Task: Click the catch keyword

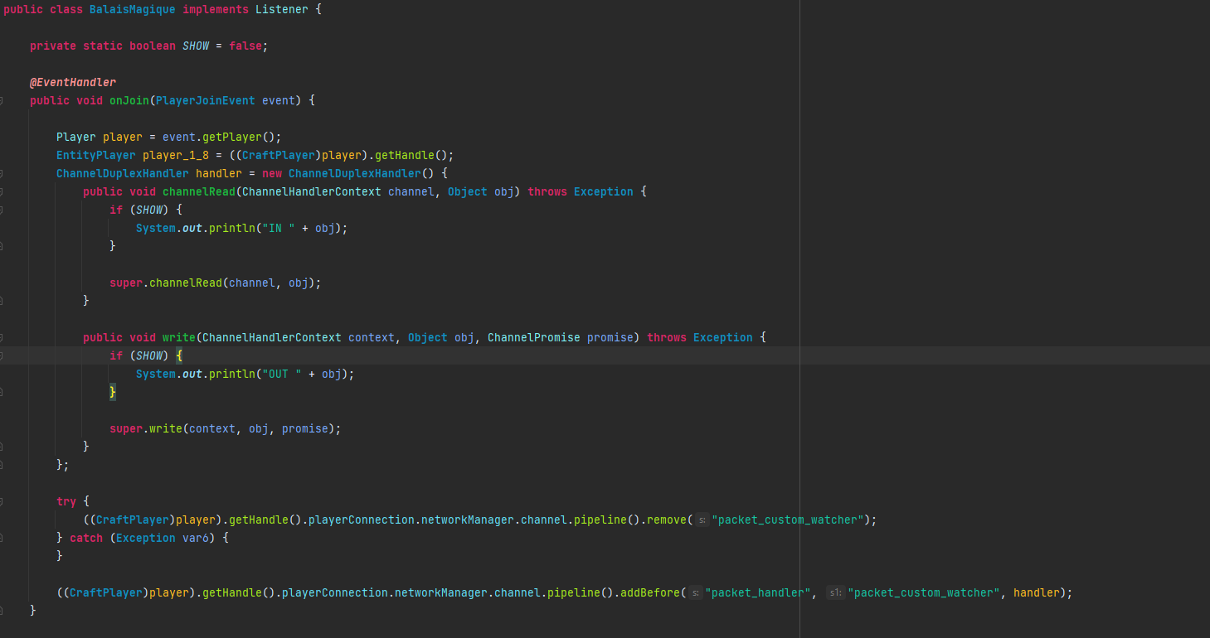Action: coord(86,538)
